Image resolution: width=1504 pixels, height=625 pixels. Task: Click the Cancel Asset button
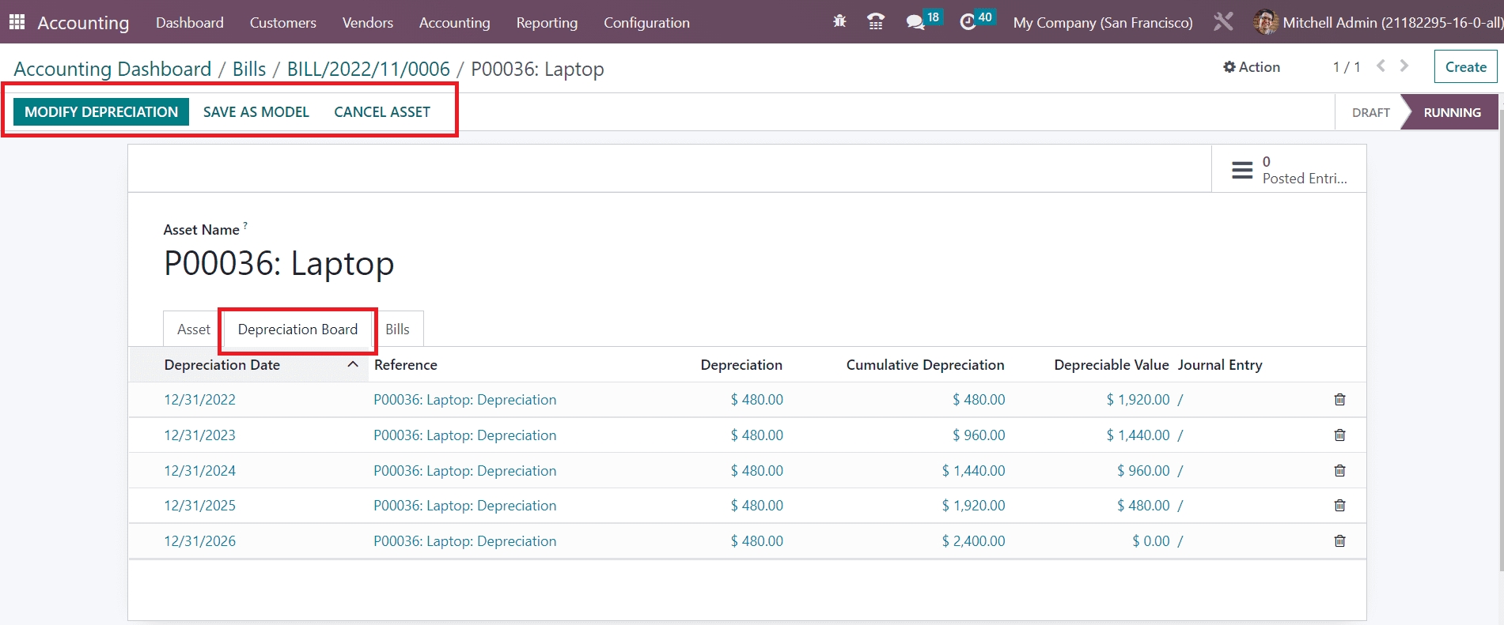[382, 112]
